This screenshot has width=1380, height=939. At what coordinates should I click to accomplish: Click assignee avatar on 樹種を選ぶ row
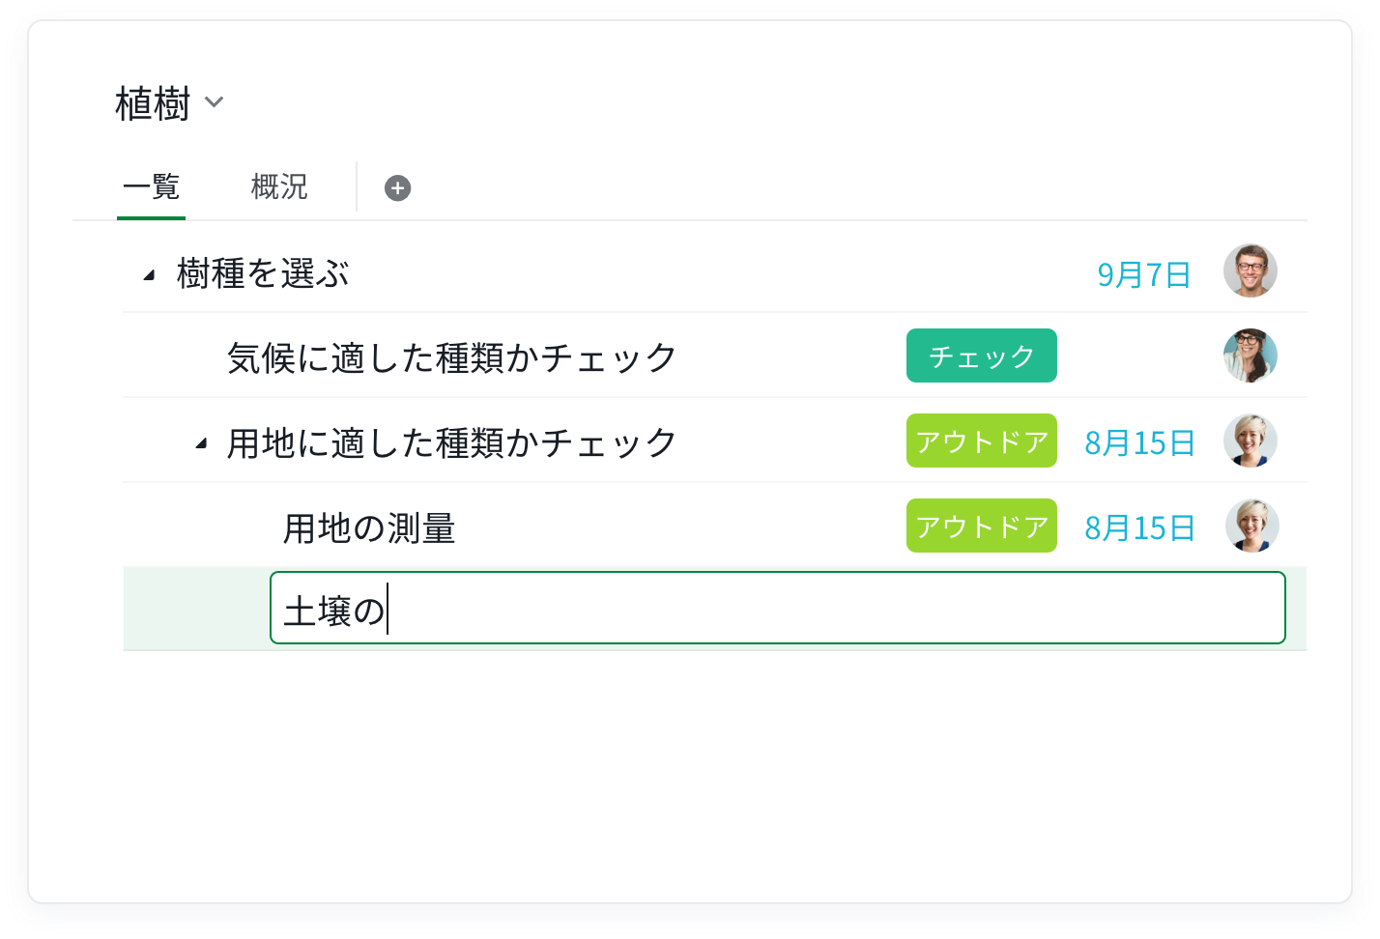pos(1250,271)
